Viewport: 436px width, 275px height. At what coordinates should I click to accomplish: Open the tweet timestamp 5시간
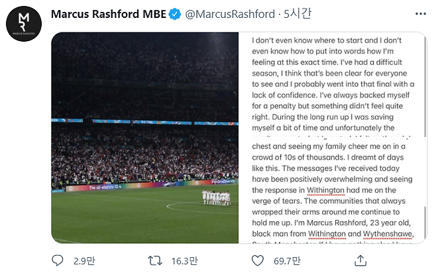coord(298,14)
